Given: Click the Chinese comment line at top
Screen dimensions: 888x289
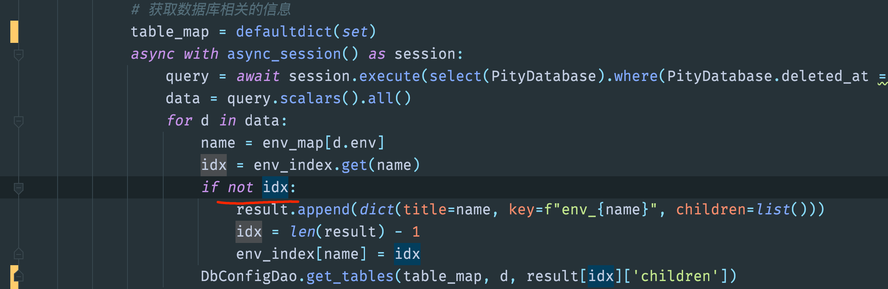Looking at the screenshot, I should (211, 9).
